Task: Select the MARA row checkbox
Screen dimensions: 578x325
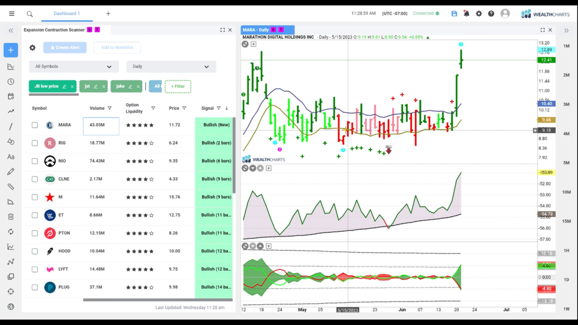Action: coord(35,125)
